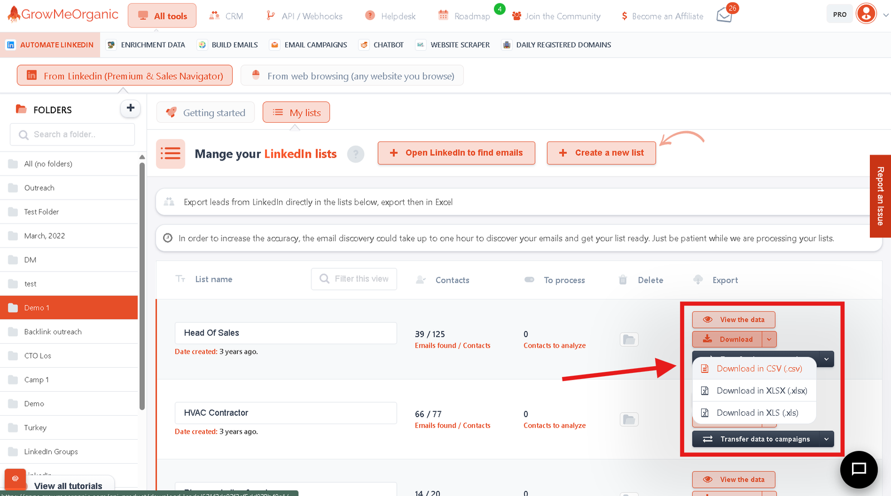
Task: Click the folder list scrollbar
Action: pos(142,286)
